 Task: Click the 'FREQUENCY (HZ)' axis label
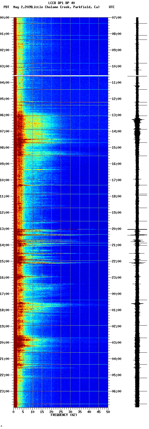coord(64,415)
